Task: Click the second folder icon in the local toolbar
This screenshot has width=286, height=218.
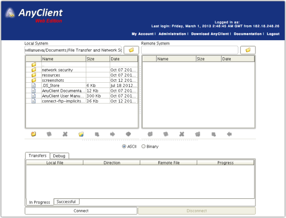Action: 81,134
